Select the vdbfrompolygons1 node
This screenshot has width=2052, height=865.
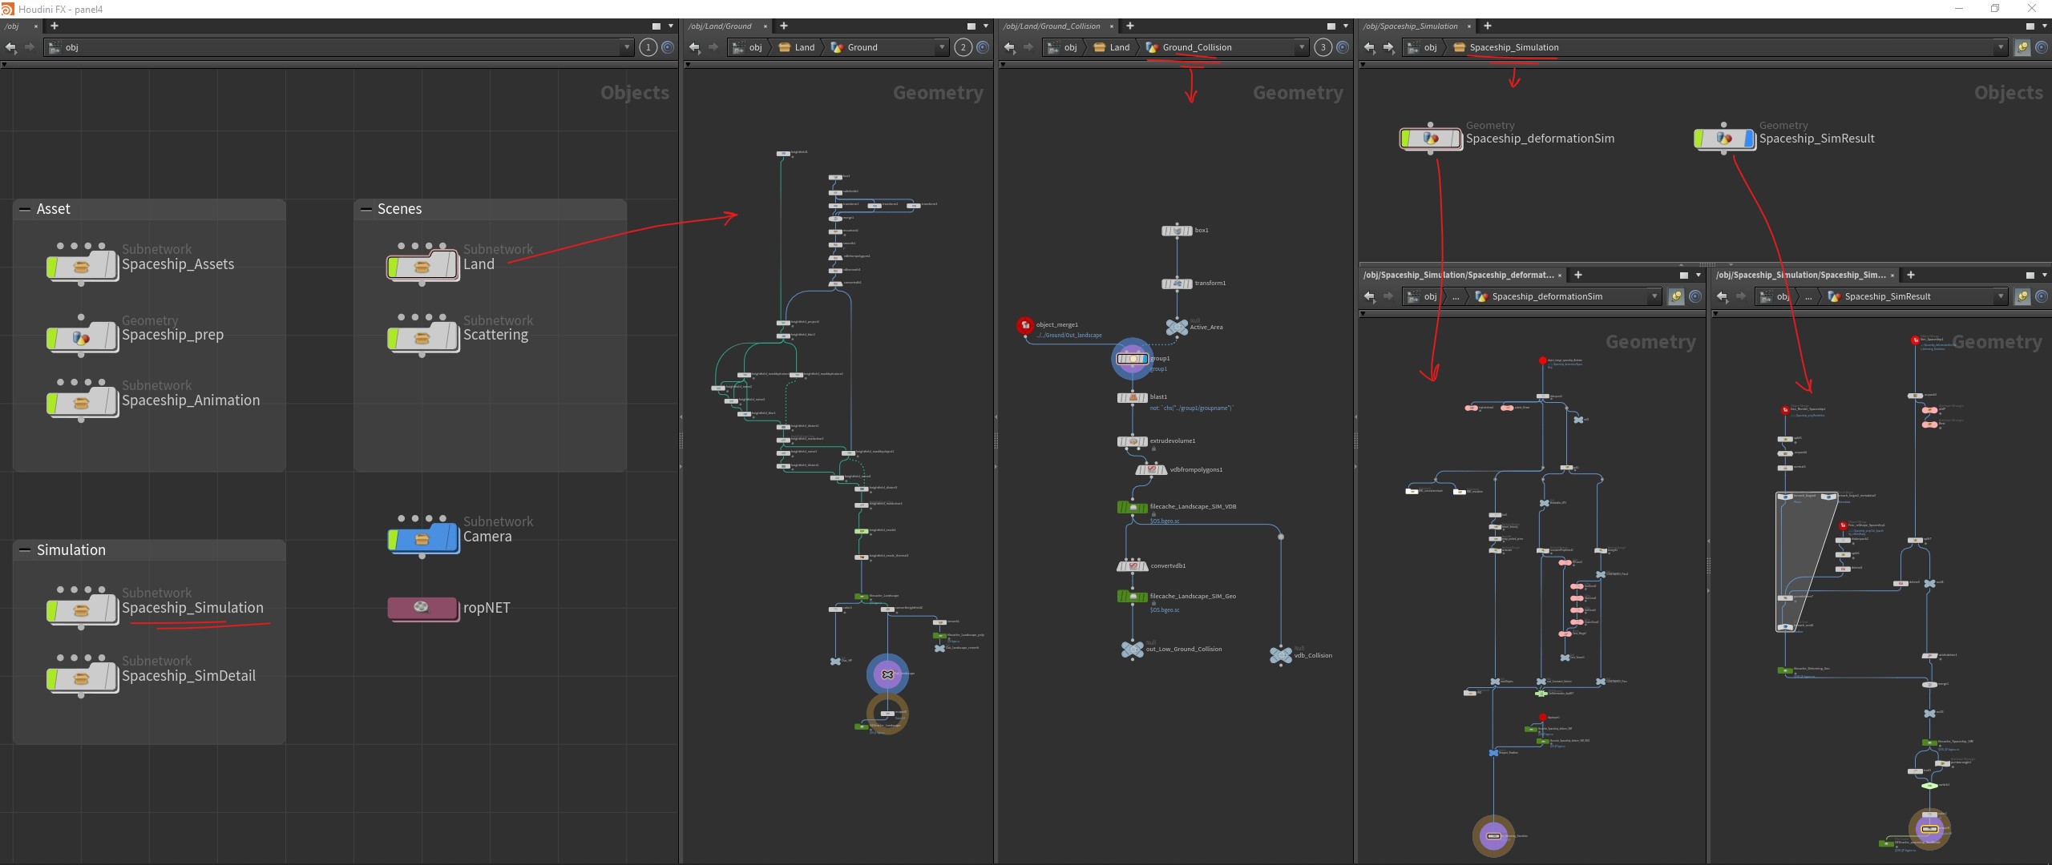click(x=1151, y=470)
